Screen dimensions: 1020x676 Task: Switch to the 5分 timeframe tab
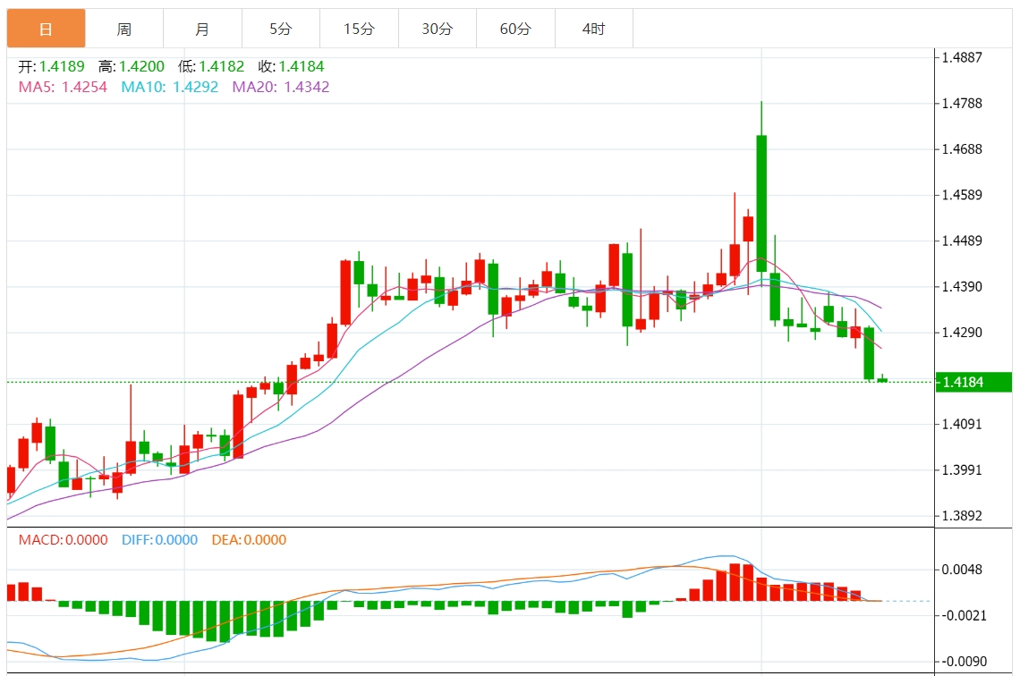(x=281, y=29)
